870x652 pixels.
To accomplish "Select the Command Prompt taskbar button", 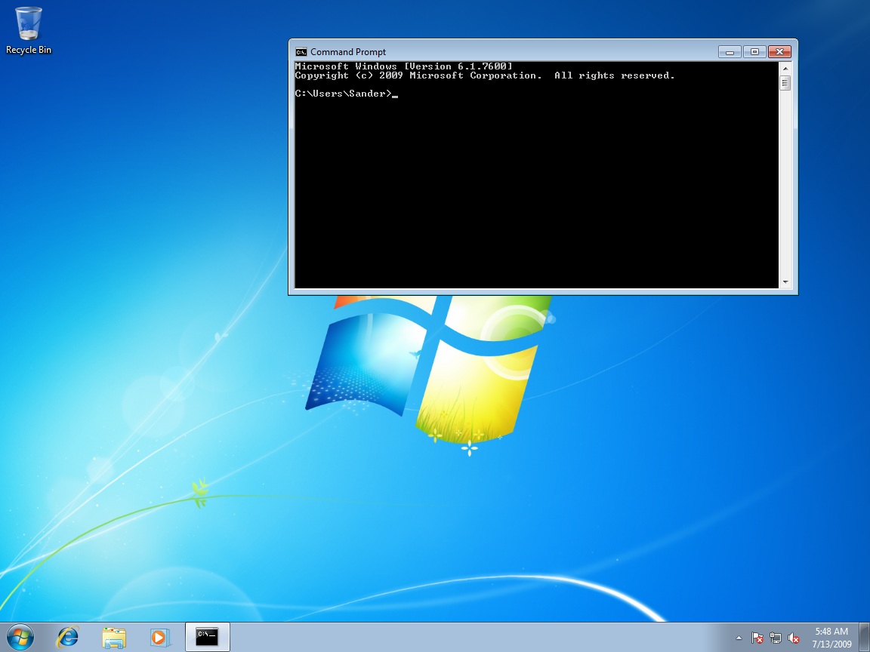I will 207,637.
